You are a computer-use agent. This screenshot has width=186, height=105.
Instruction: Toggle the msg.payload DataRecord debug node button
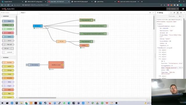107,26
